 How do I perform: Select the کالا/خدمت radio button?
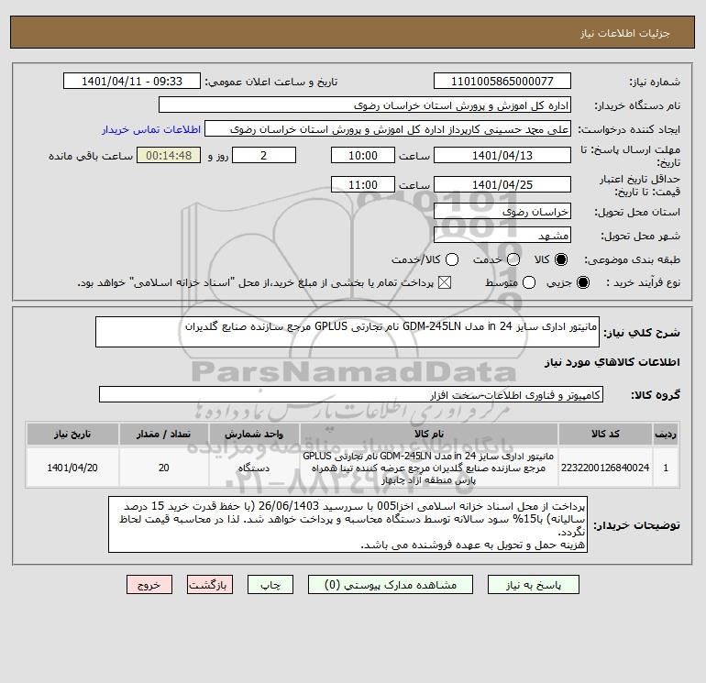[452, 259]
